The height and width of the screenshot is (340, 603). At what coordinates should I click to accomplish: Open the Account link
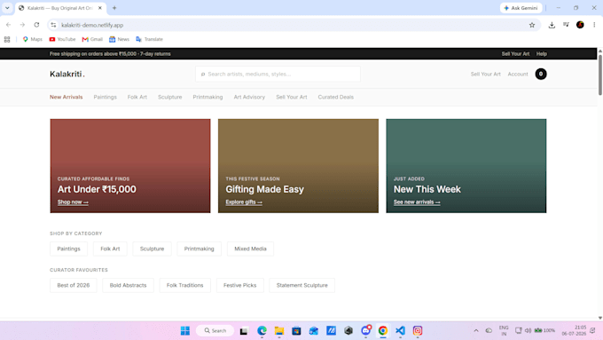pos(518,74)
